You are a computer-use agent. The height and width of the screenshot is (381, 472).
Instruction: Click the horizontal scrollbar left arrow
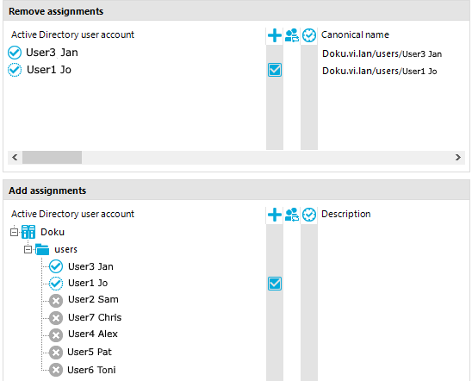point(15,157)
